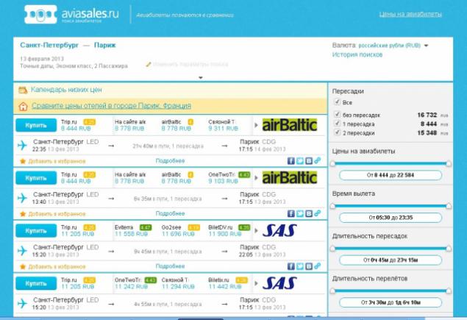Open Календарь низких цен
467x320 pixels.
pos(66,90)
